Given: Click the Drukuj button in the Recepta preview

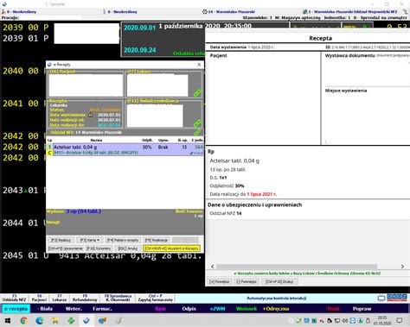Looking at the screenshot, I should coord(279,281).
